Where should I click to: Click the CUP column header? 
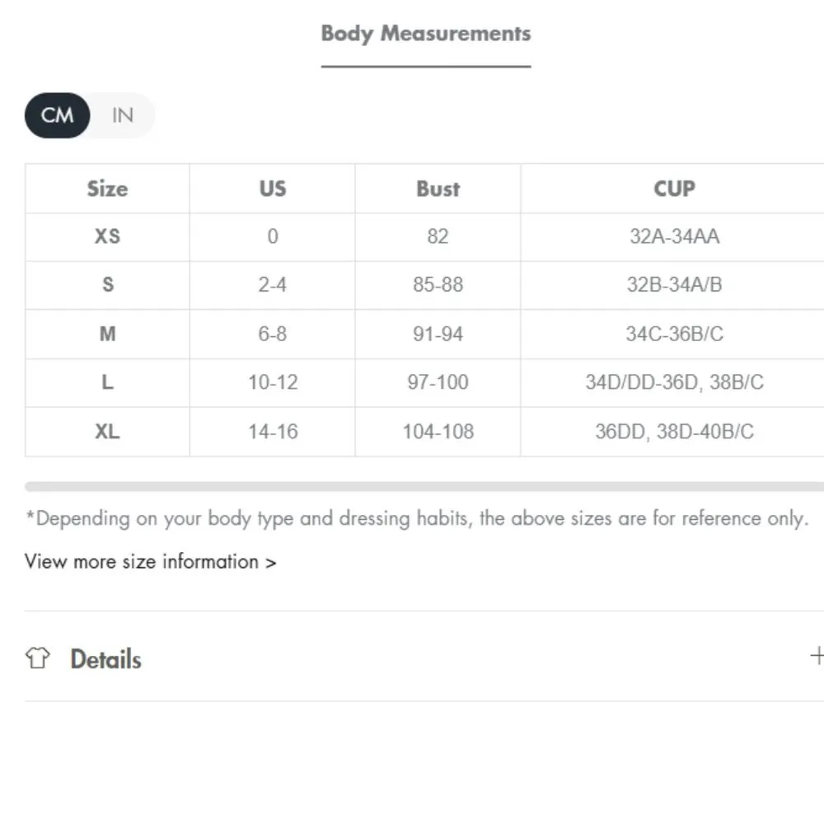point(674,189)
